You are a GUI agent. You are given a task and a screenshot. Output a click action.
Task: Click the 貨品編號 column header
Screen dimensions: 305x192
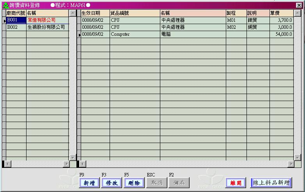point(135,13)
